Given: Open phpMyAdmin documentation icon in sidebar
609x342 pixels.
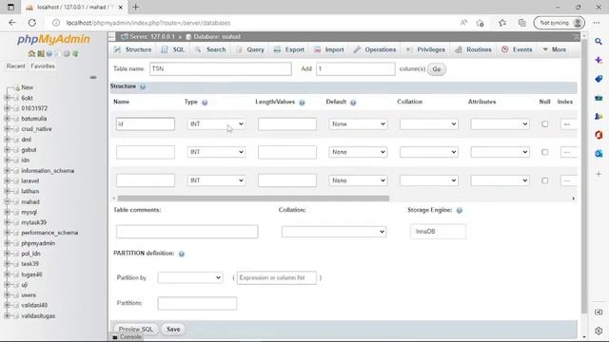Looking at the screenshot, I should coord(49,53).
